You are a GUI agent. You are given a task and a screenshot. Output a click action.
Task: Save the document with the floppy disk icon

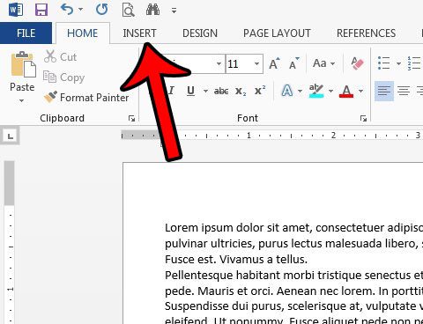[x=41, y=10]
